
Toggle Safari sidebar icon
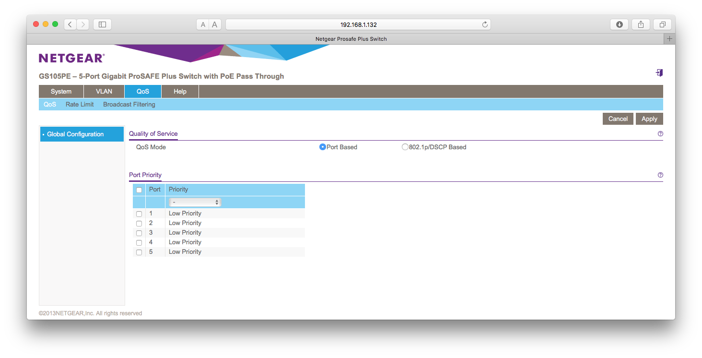(x=102, y=24)
